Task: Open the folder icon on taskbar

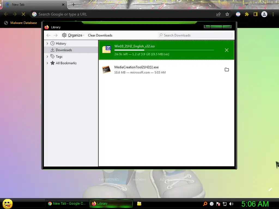Action: coord(139,204)
